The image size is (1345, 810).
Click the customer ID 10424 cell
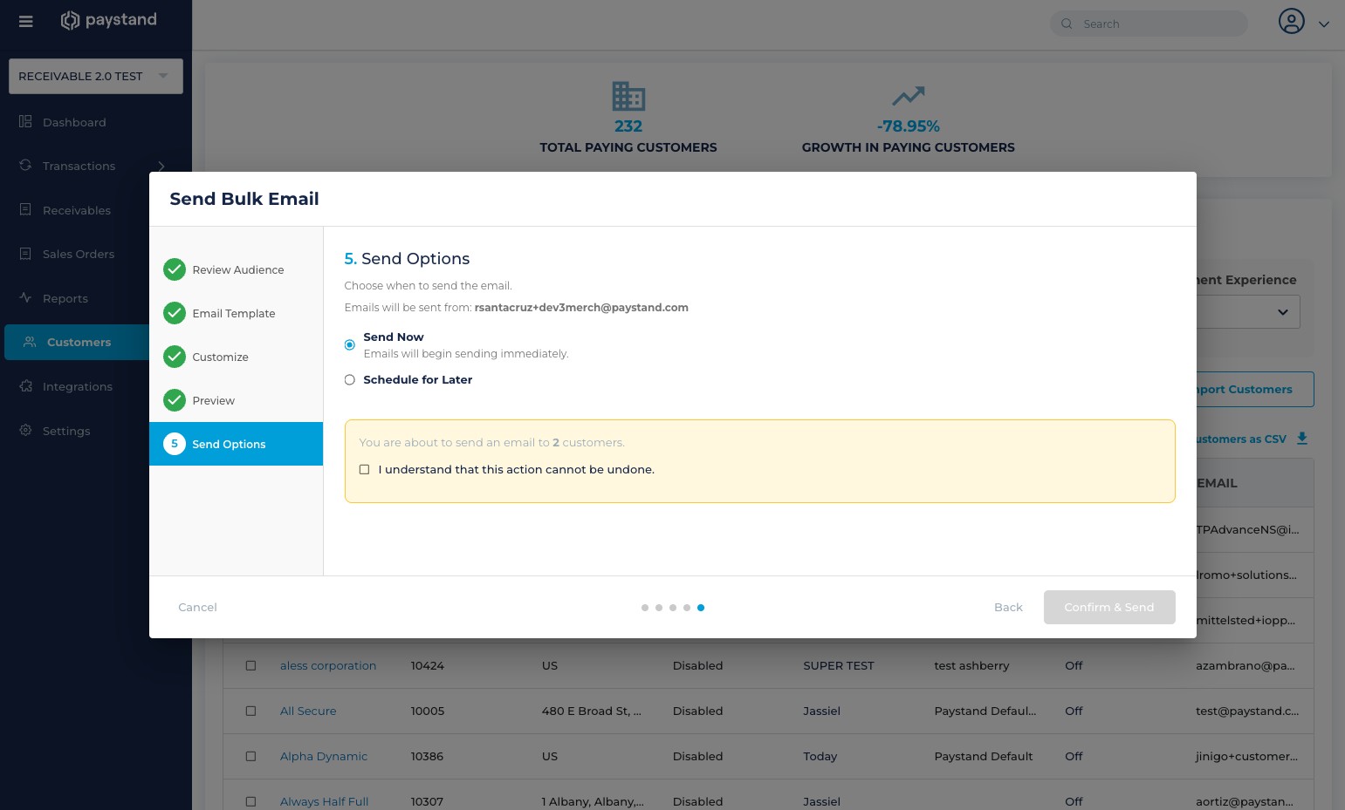[428, 665]
